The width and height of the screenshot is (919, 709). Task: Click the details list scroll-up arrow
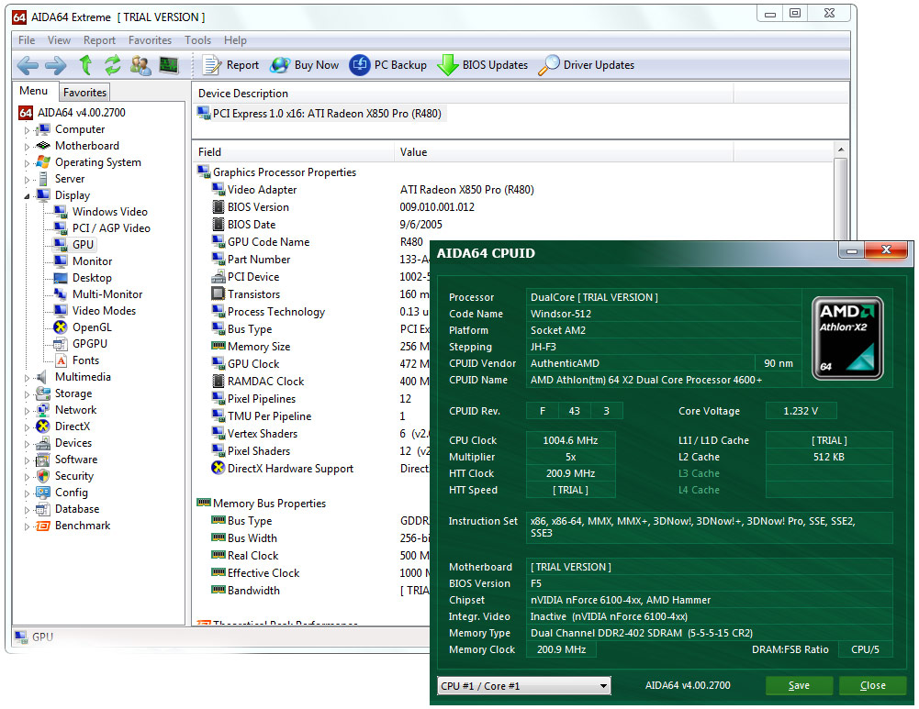click(x=841, y=150)
